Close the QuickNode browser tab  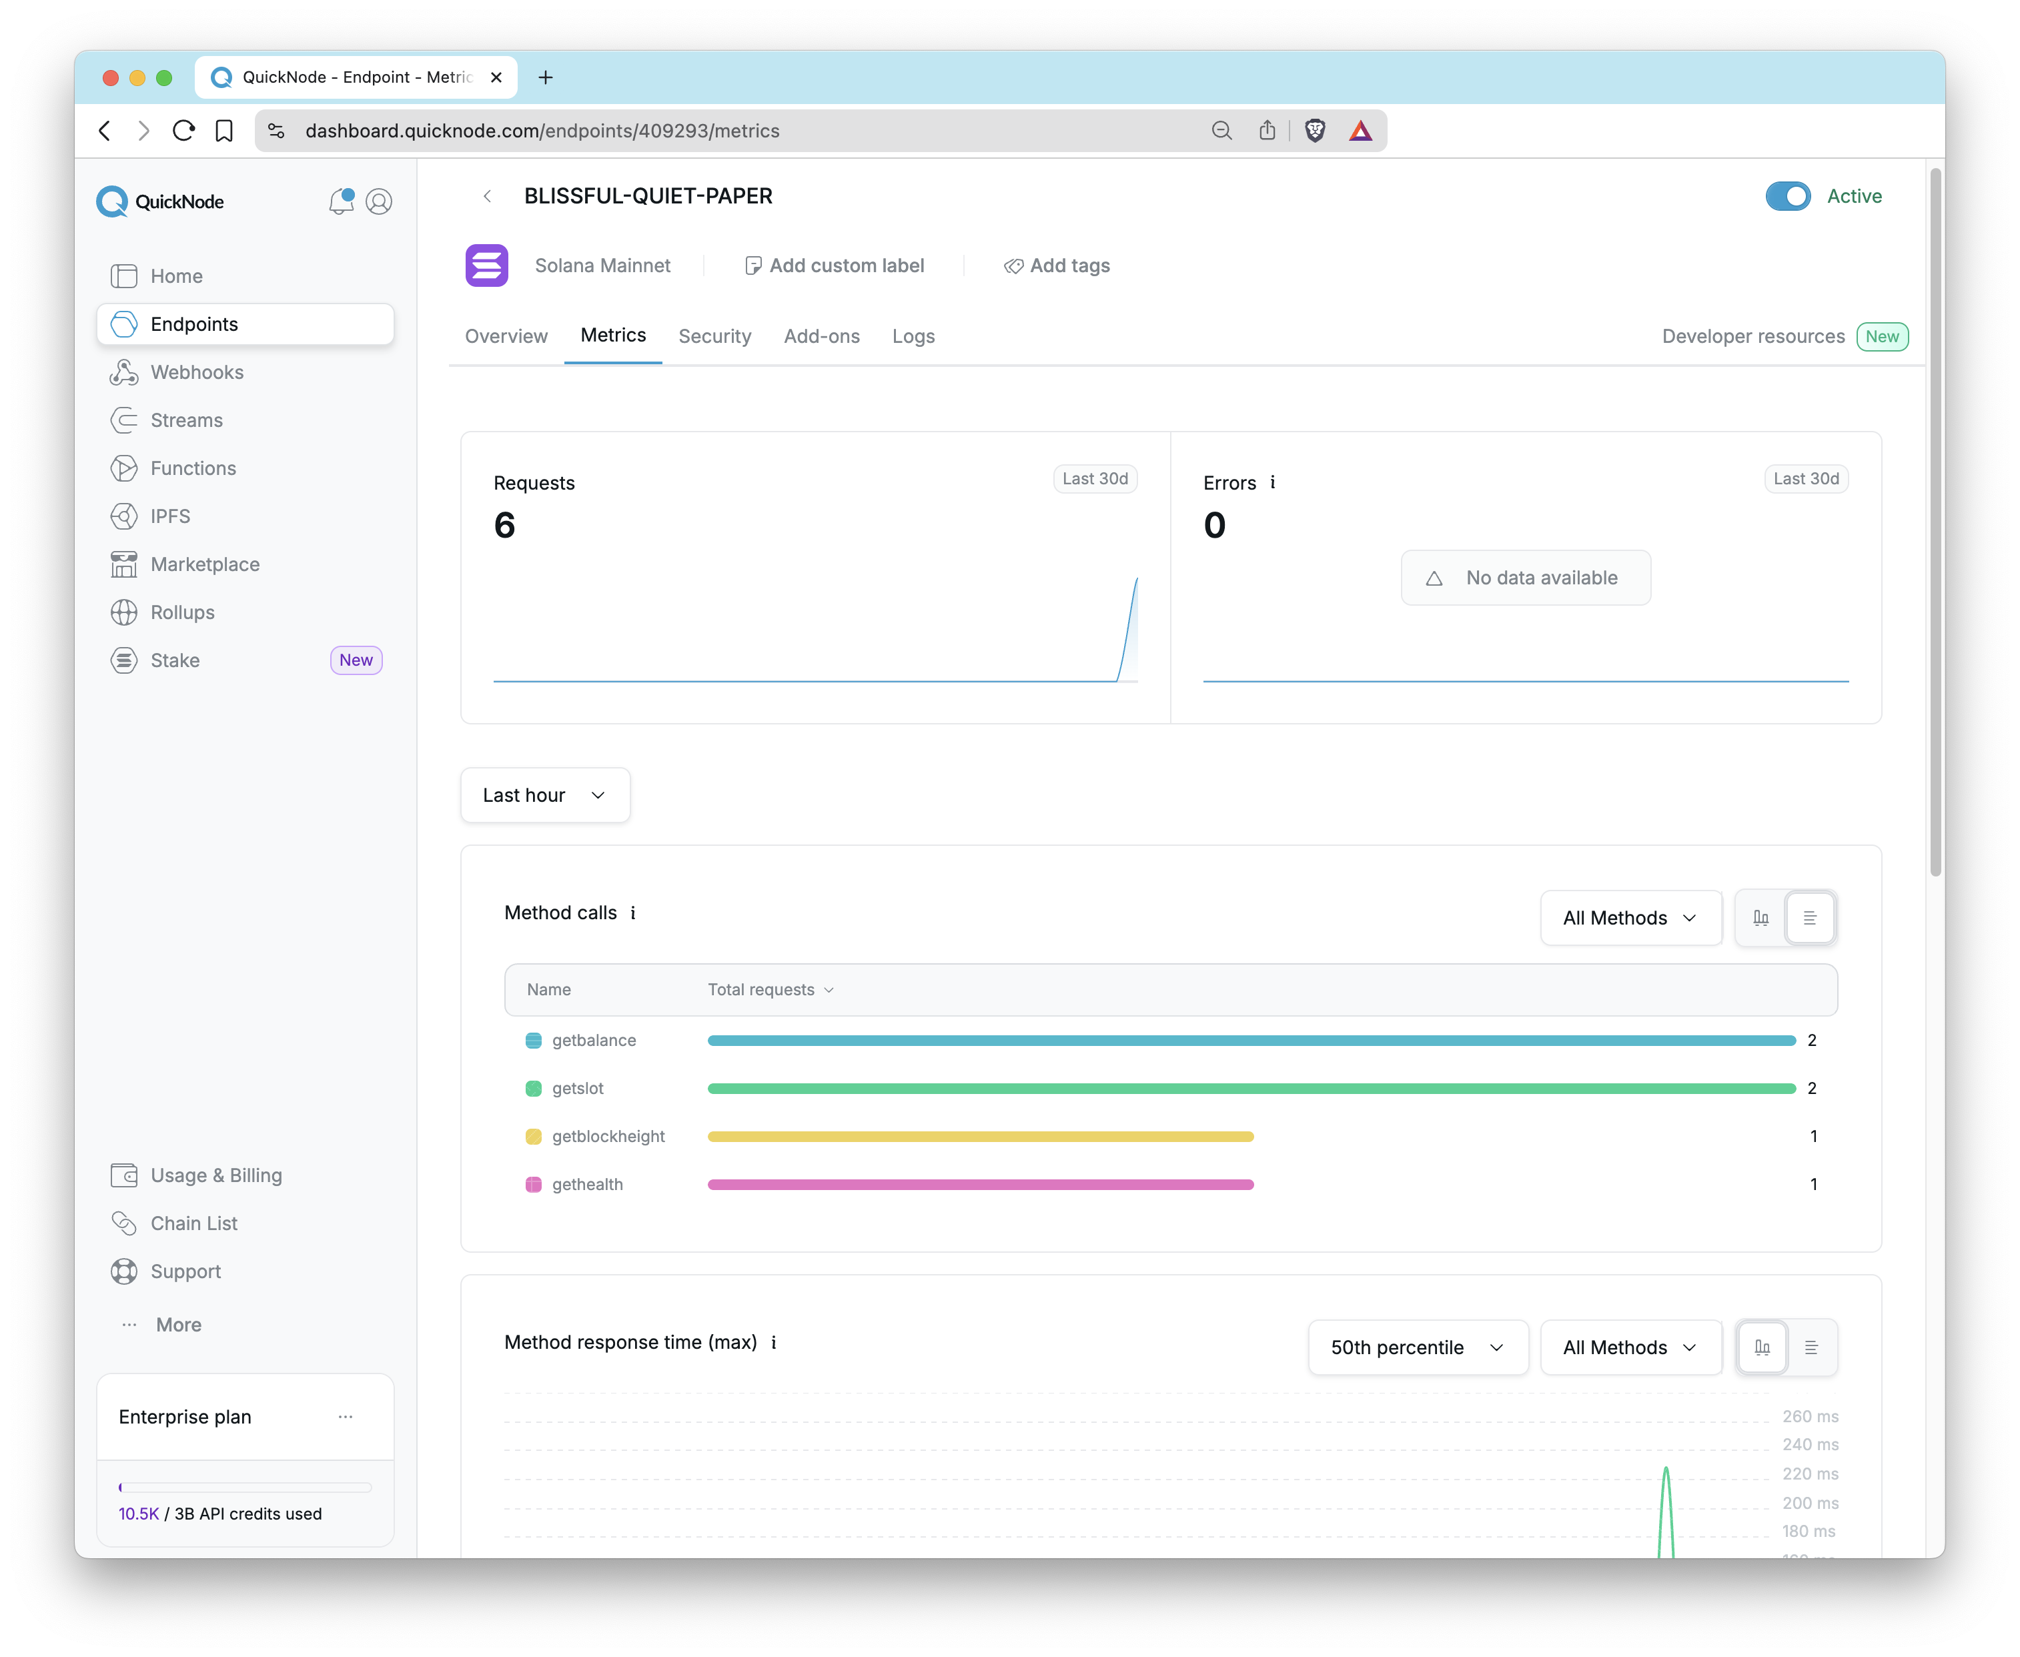pyautogui.click(x=496, y=77)
